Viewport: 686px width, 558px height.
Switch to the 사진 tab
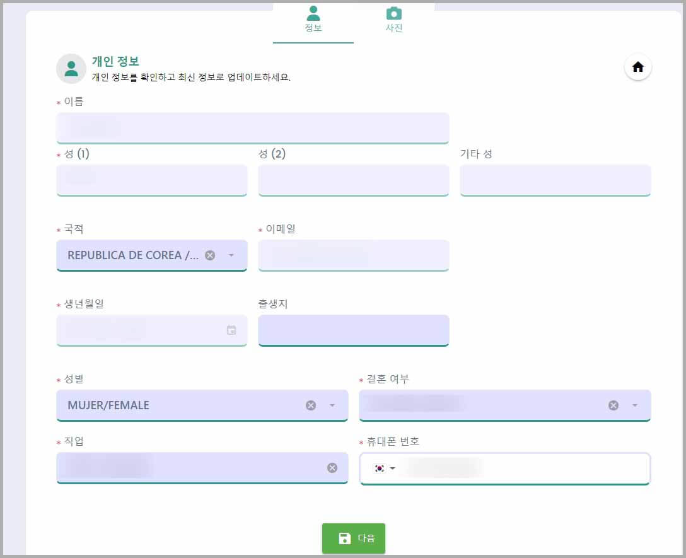tap(393, 28)
